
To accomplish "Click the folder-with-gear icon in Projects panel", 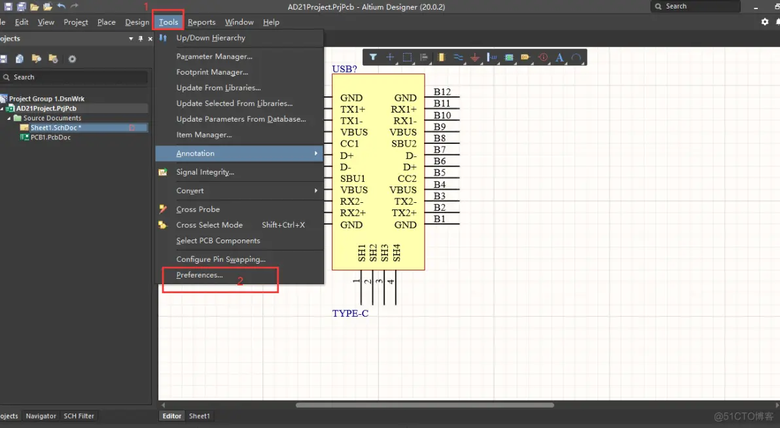I will [53, 59].
